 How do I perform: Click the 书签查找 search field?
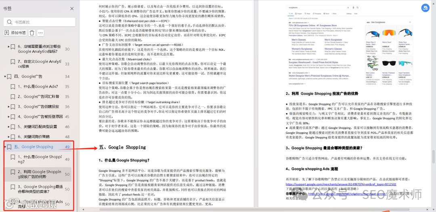point(39,22)
